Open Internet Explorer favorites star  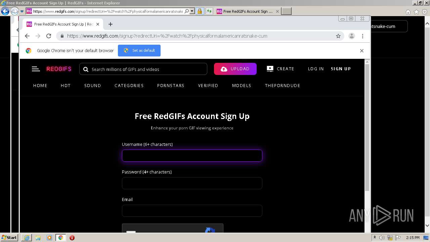click(416, 12)
